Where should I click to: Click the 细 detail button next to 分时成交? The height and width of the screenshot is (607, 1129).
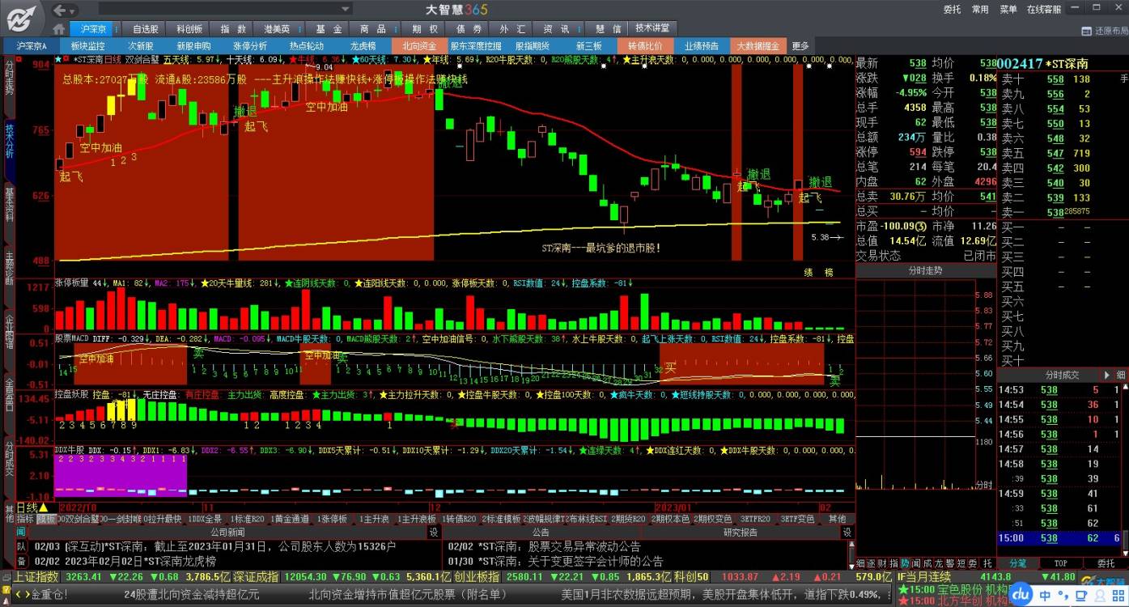pyautogui.click(x=1121, y=376)
